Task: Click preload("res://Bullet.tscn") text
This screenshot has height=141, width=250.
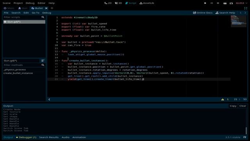Action: (104, 42)
